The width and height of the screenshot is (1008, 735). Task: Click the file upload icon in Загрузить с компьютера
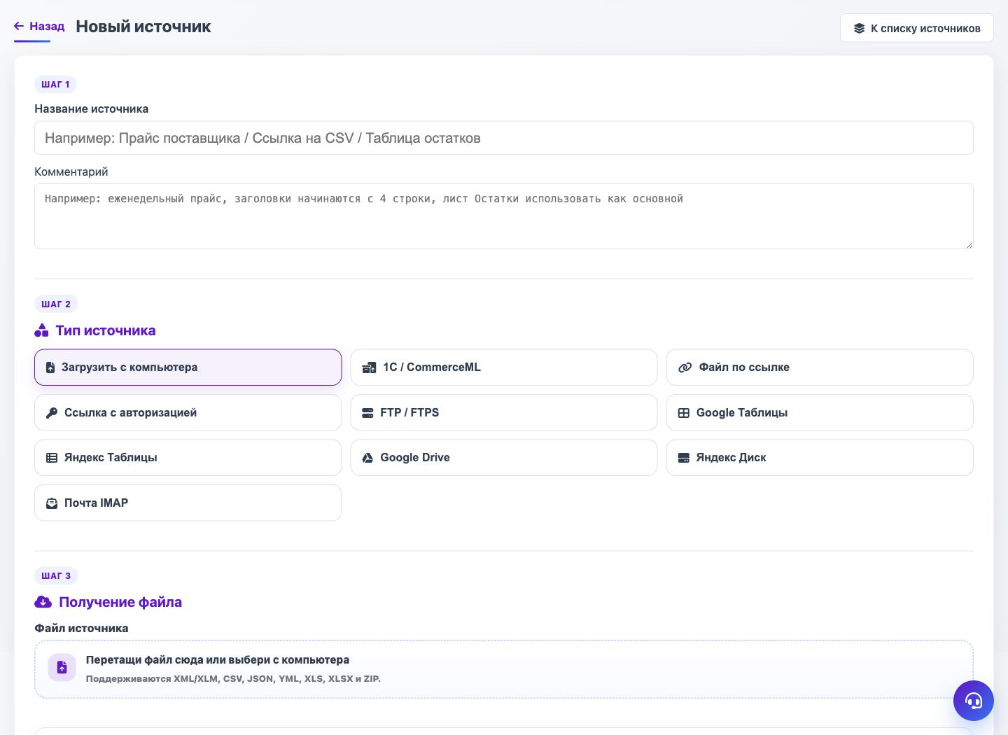click(50, 367)
